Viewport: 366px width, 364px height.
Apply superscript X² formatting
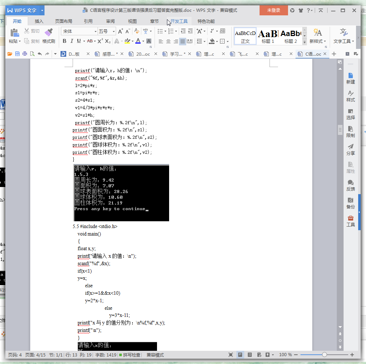[x=100, y=41]
